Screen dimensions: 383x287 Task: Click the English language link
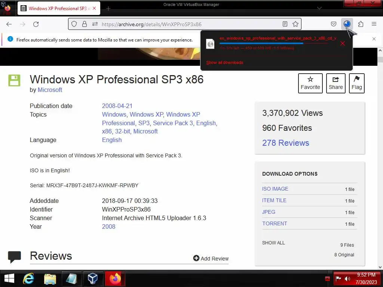(111, 140)
